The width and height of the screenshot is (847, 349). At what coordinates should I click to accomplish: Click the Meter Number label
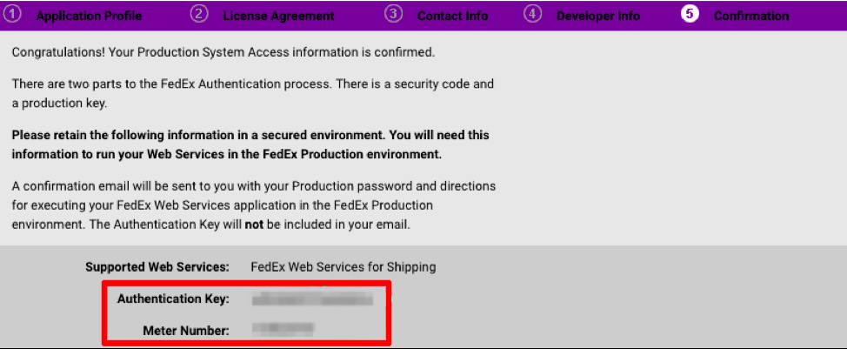tap(185, 329)
